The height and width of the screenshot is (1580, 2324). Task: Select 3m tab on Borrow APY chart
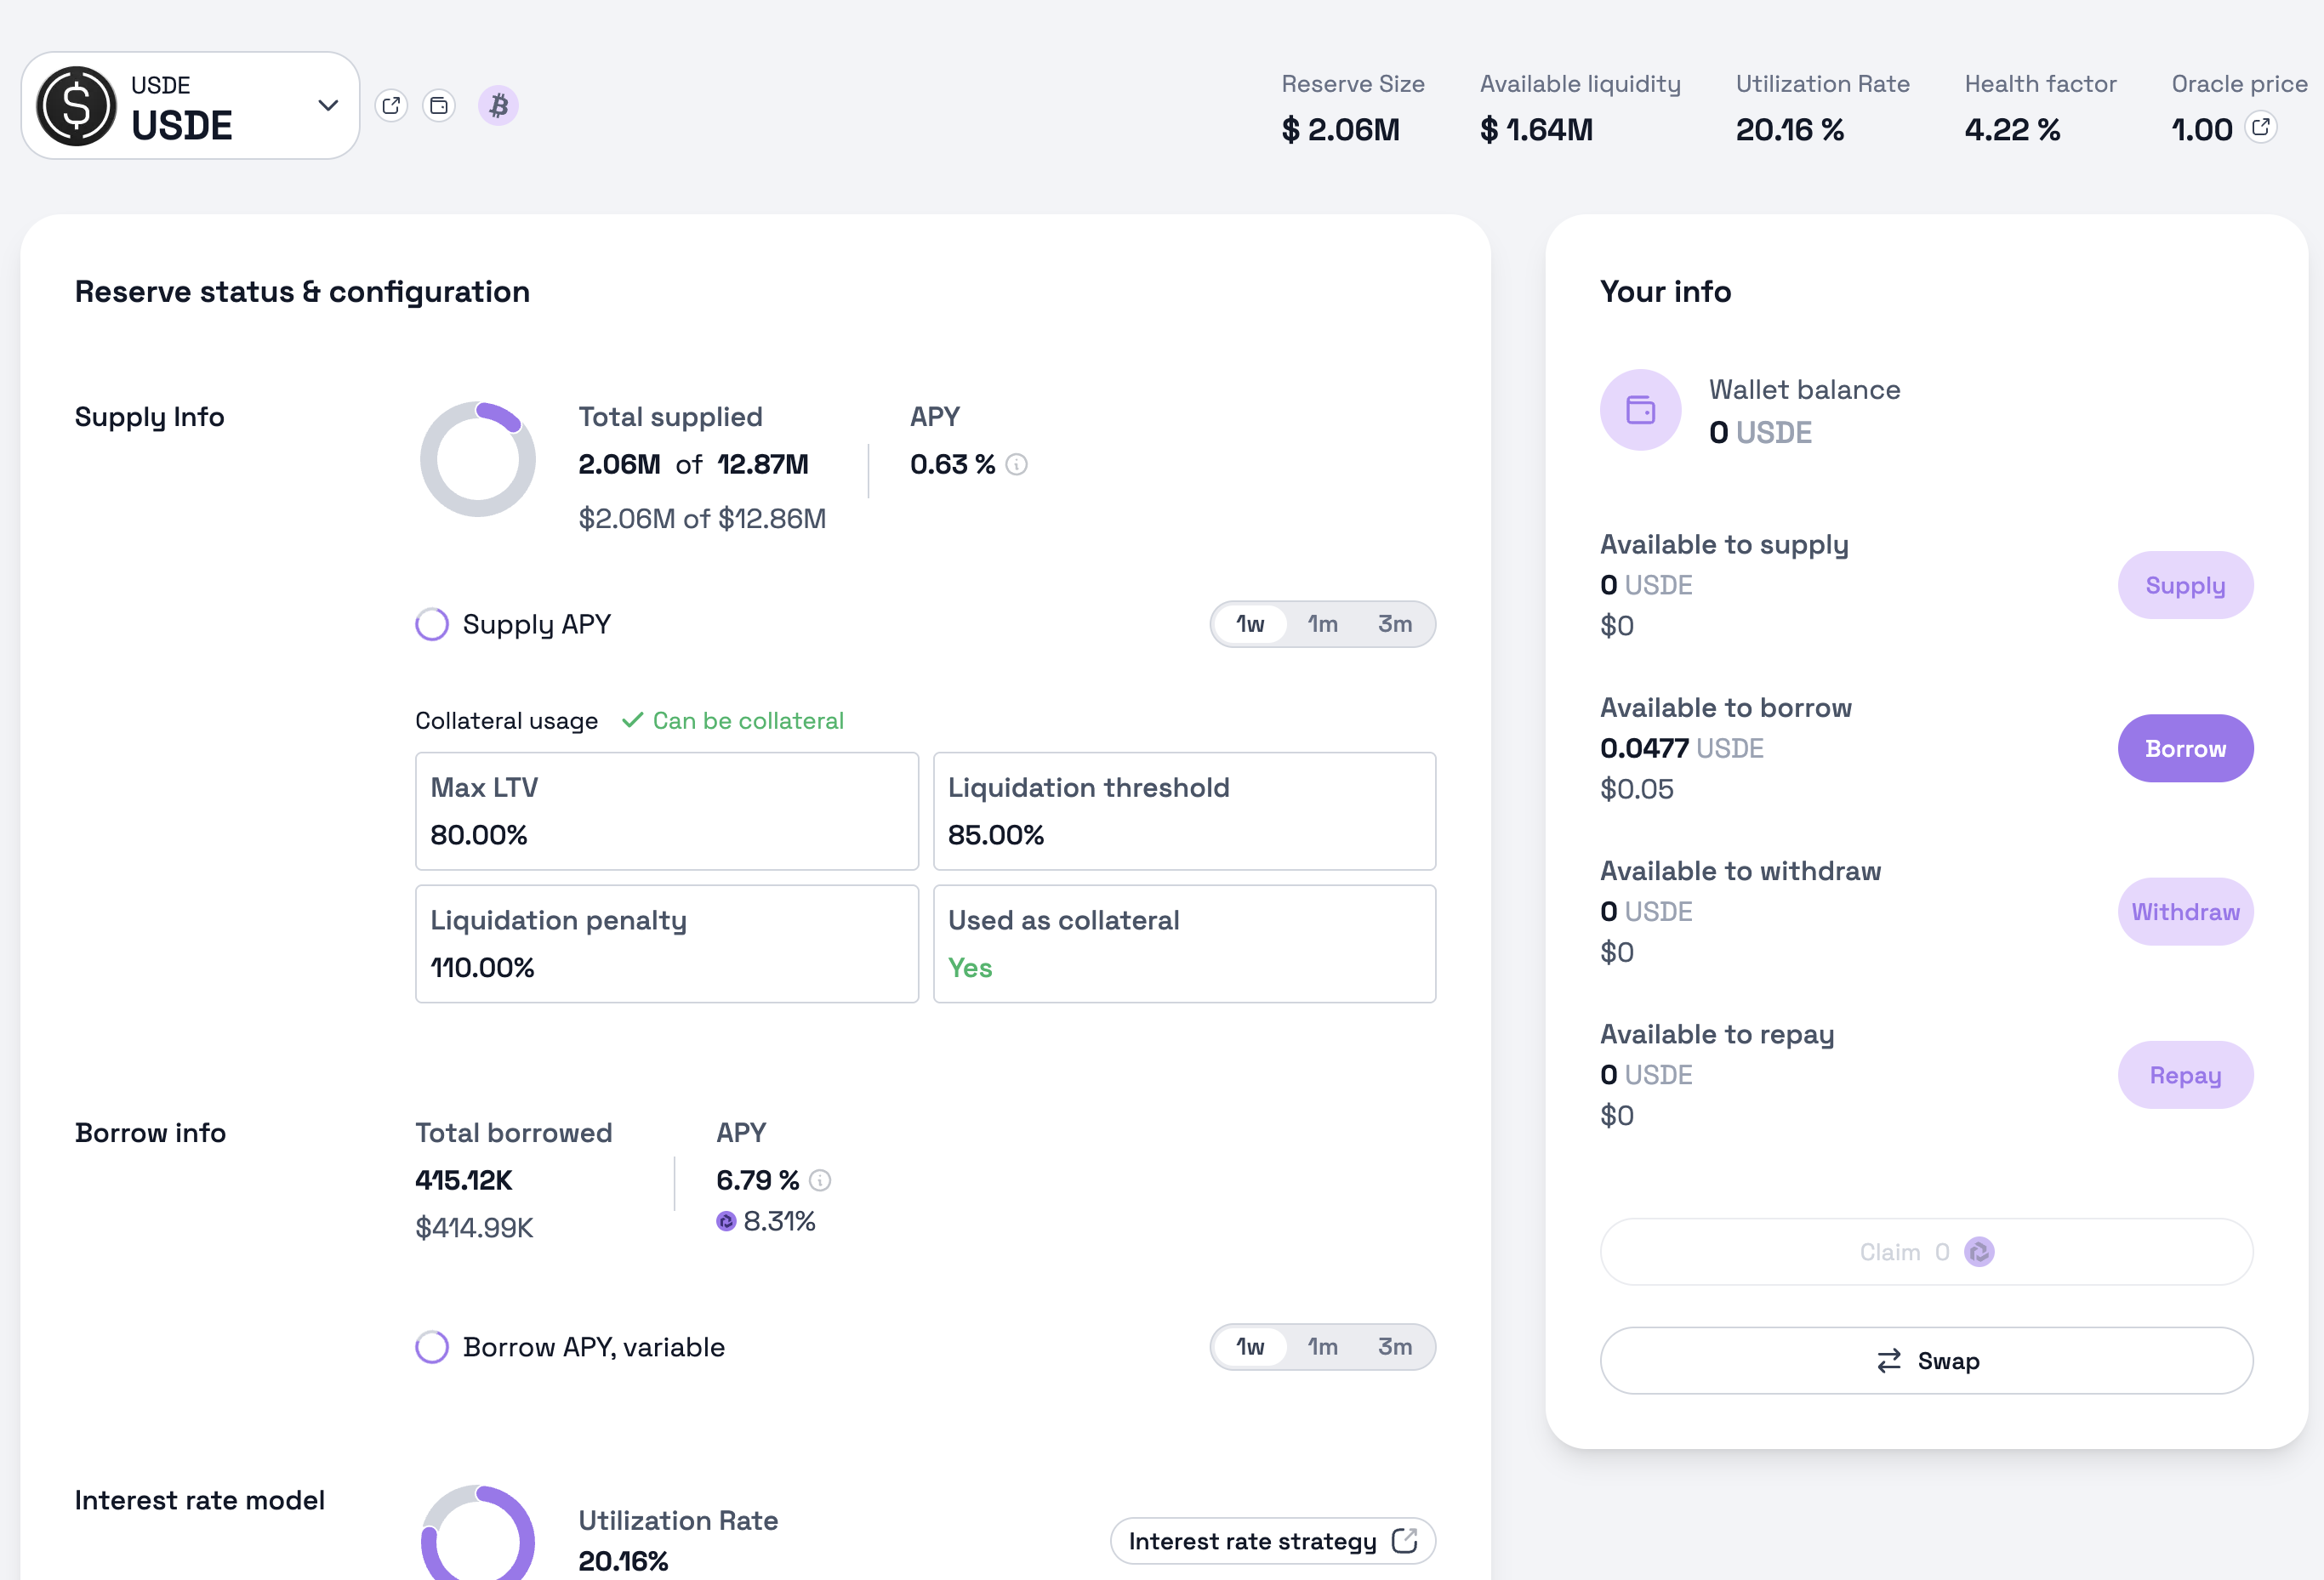point(1394,1347)
